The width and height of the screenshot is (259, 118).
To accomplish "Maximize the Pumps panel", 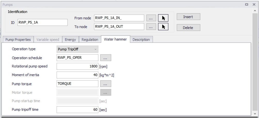I will point(247,4).
